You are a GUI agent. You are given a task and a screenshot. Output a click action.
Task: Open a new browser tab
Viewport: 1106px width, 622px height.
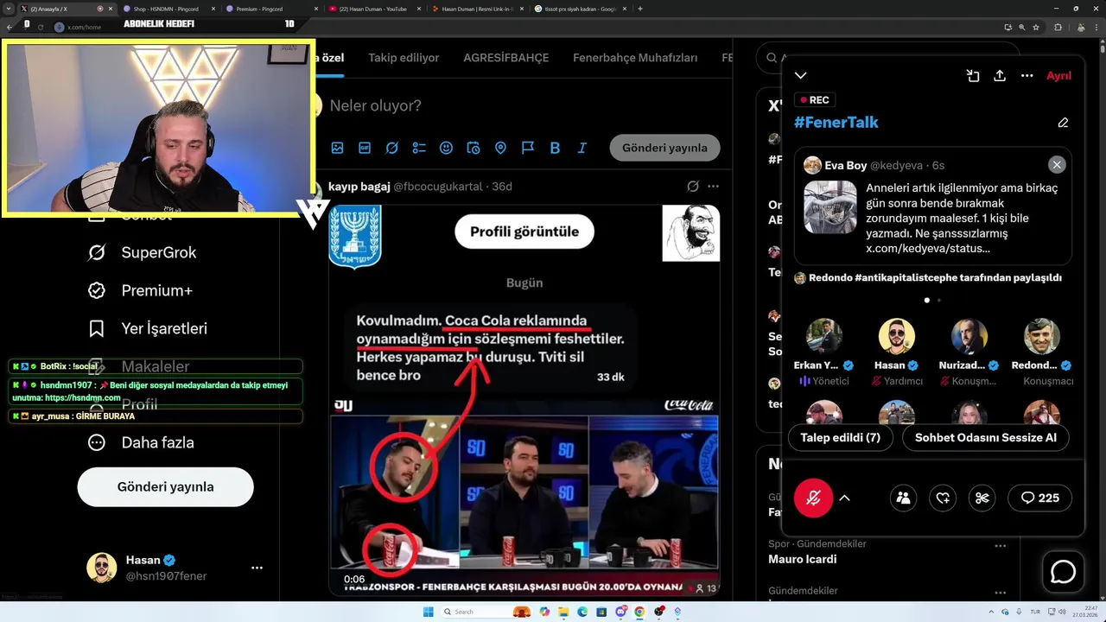tap(639, 9)
